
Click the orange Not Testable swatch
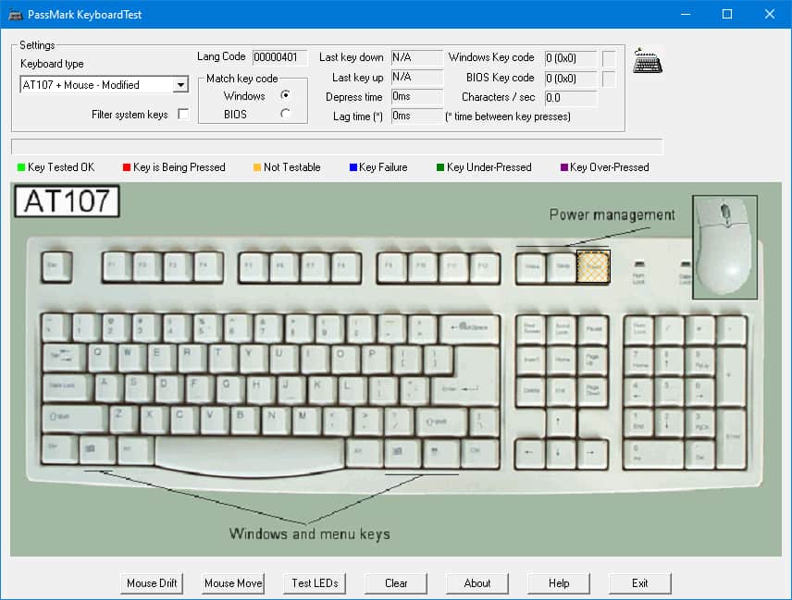[257, 167]
